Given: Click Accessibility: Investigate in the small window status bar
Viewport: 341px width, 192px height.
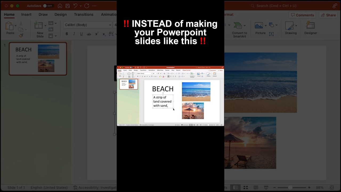Looking at the screenshot, I should [x=147, y=125].
